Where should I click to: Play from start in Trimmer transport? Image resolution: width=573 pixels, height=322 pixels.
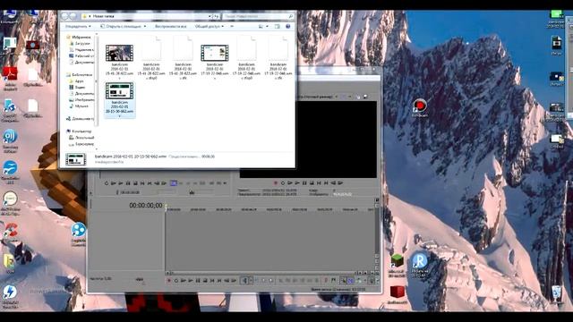point(114,182)
